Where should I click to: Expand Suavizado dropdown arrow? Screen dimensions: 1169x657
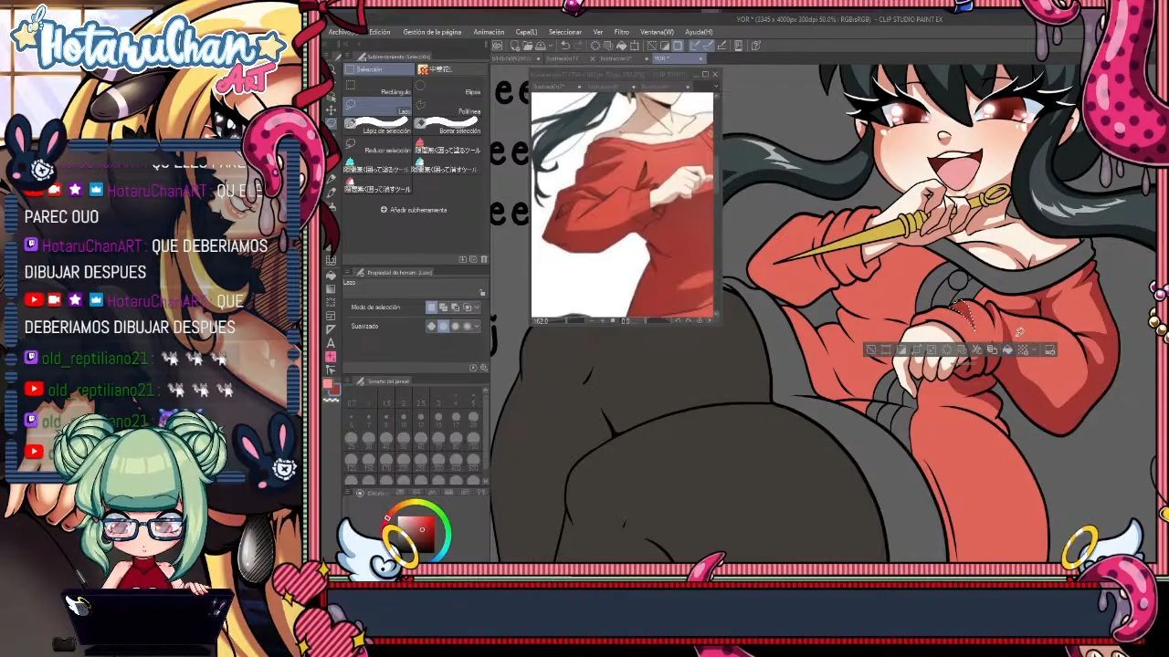coord(477,327)
